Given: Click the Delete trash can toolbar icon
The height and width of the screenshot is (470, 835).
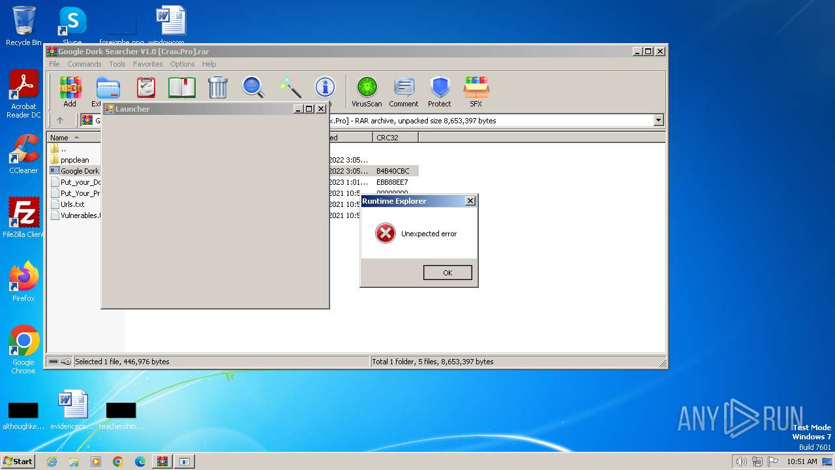Looking at the screenshot, I should (x=218, y=87).
